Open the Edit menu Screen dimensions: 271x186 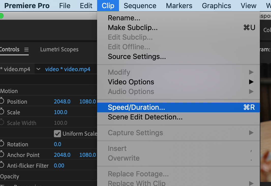86,6
